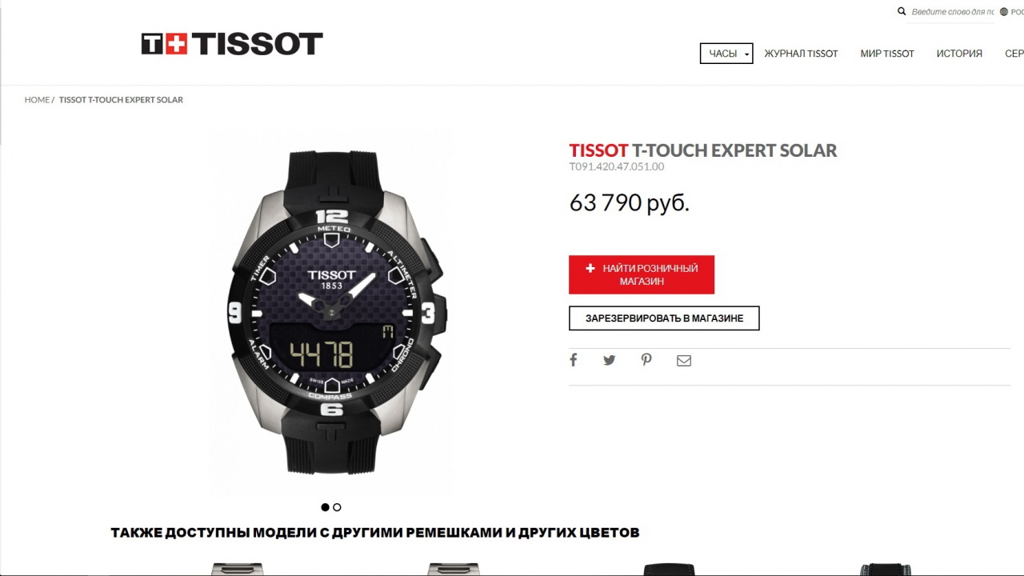The image size is (1024, 576).
Task: Select the first image carousel dot
Action: coord(325,507)
